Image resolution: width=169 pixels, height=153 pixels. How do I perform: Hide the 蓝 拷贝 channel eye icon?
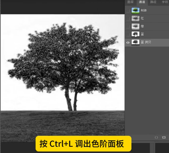128,43
